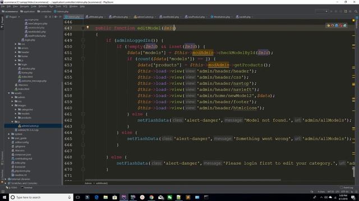Open the Edit menu
This screenshot has width=359, height=201.
click(x=9, y=6)
